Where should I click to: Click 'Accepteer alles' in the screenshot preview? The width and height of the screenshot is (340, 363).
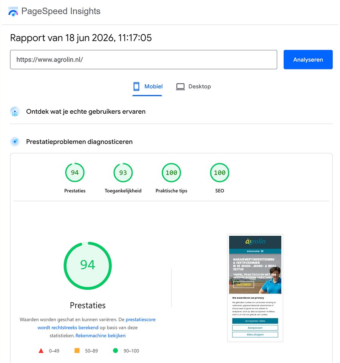255,321
